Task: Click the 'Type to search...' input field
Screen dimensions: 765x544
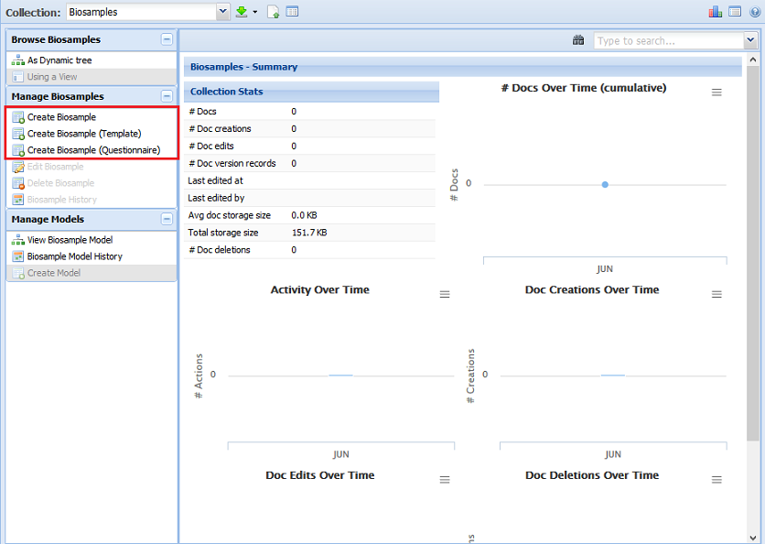Action: tap(668, 41)
